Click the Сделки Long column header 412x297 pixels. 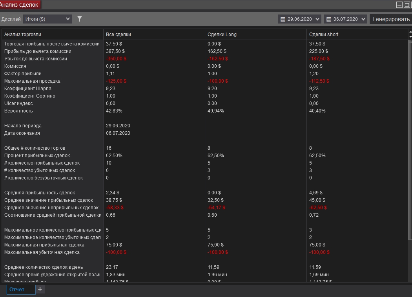pyautogui.click(x=222, y=34)
